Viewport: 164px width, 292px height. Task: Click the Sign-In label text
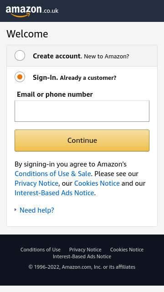click(x=46, y=78)
